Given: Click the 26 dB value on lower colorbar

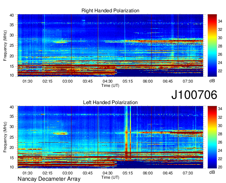Looking at the screenshot, I should click(x=220, y=142).
